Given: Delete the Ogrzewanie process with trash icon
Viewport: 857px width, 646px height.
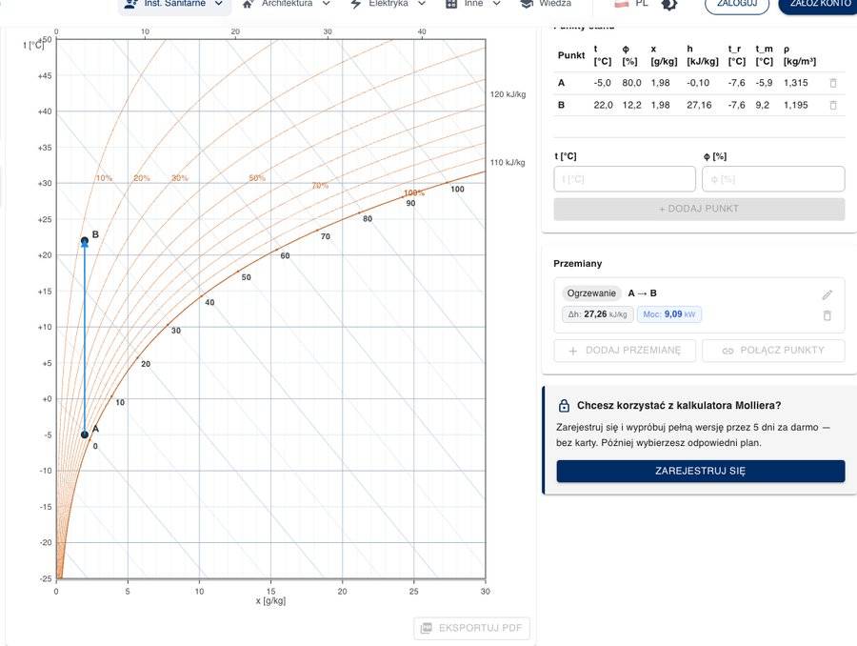Looking at the screenshot, I should pyautogui.click(x=827, y=315).
